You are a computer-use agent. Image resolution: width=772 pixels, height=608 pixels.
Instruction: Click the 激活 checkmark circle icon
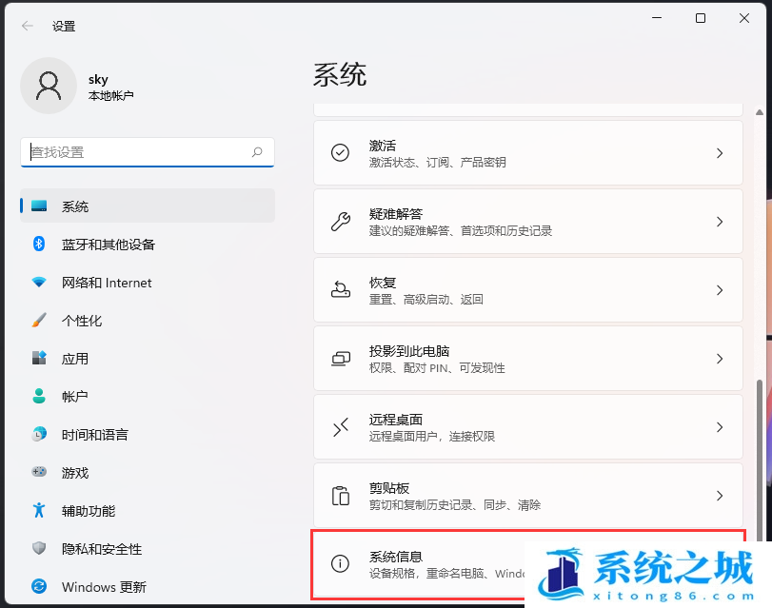[x=340, y=153]
